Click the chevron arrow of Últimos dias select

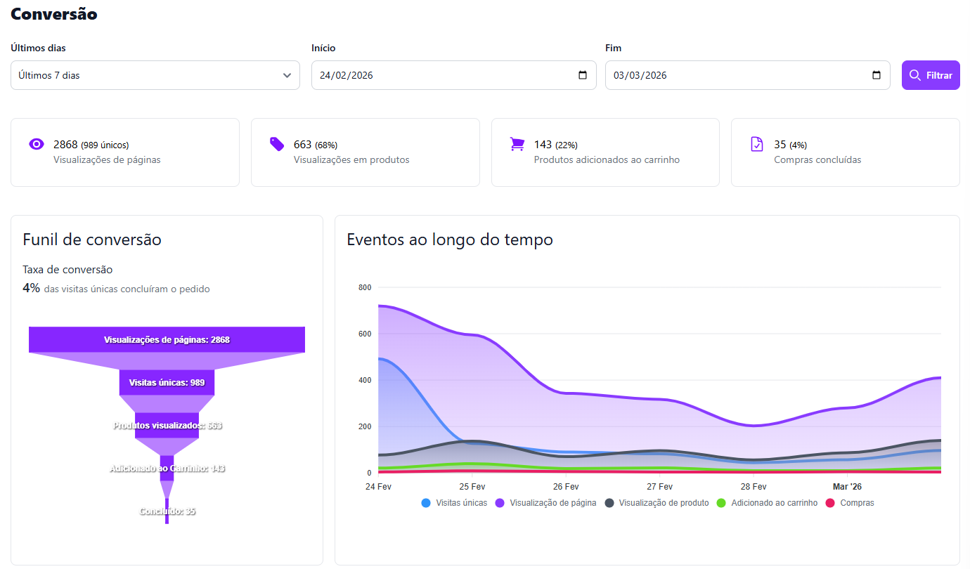(x=287, y=75)
